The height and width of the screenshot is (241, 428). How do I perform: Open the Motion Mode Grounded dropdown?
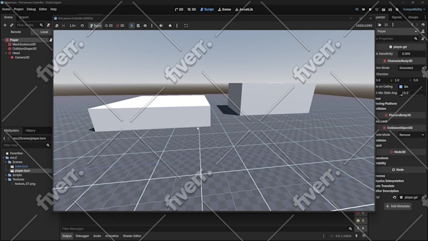coord(412,68)
